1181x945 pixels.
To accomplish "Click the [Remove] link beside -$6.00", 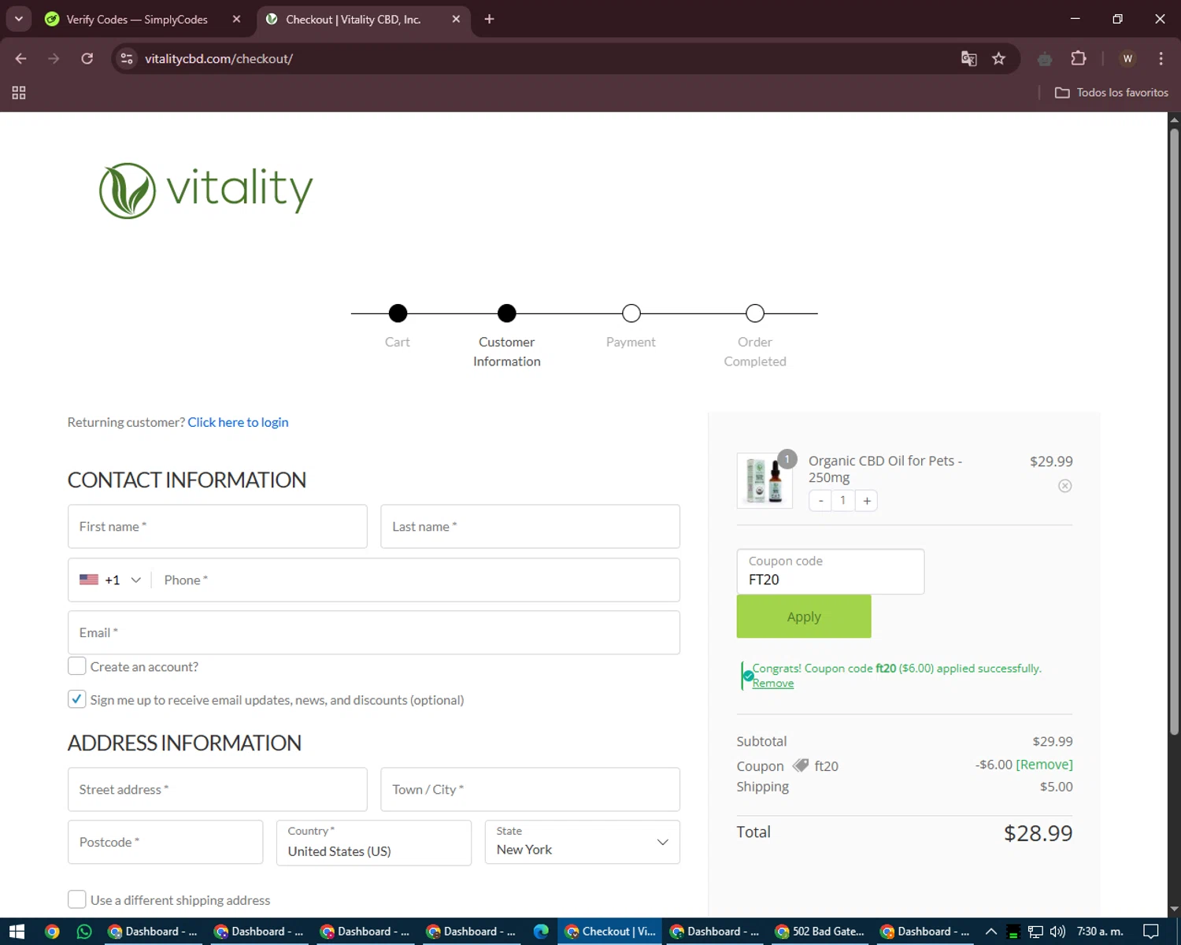I will [x=1045, y=765].
